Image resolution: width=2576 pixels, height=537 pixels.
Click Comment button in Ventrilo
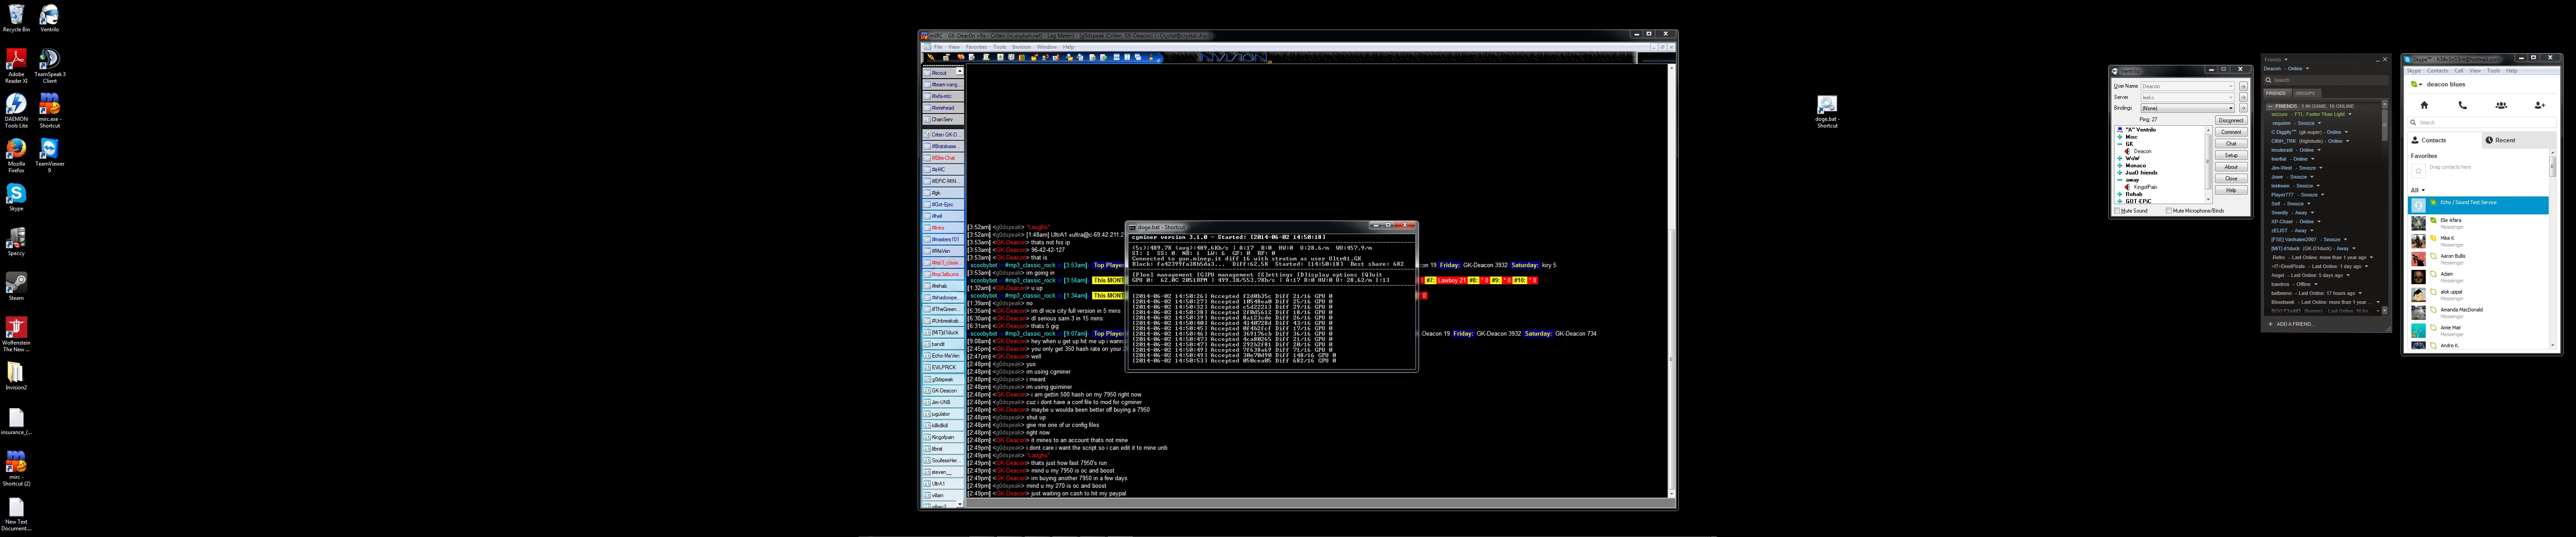coord(2231,132)
